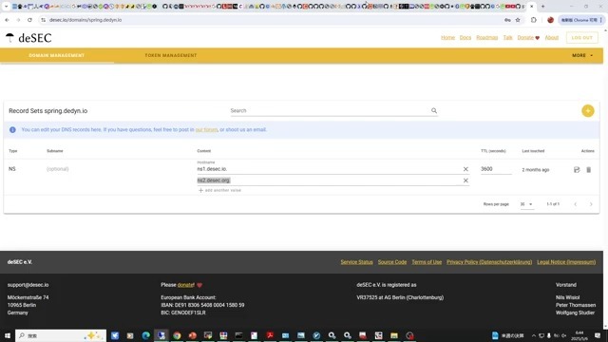
Task: Click the Last touched column header
Action: 533,151
